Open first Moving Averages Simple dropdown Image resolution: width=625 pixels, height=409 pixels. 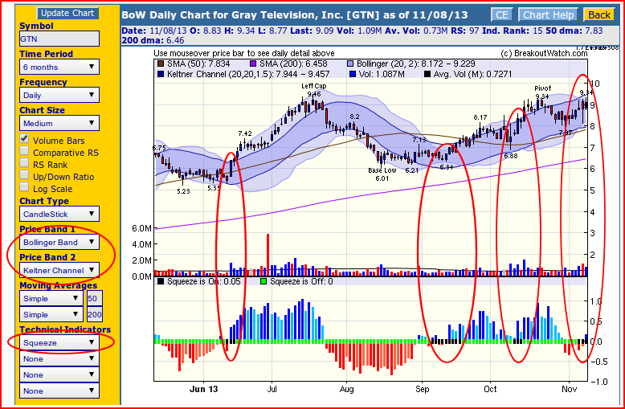(x=51, y=299)
